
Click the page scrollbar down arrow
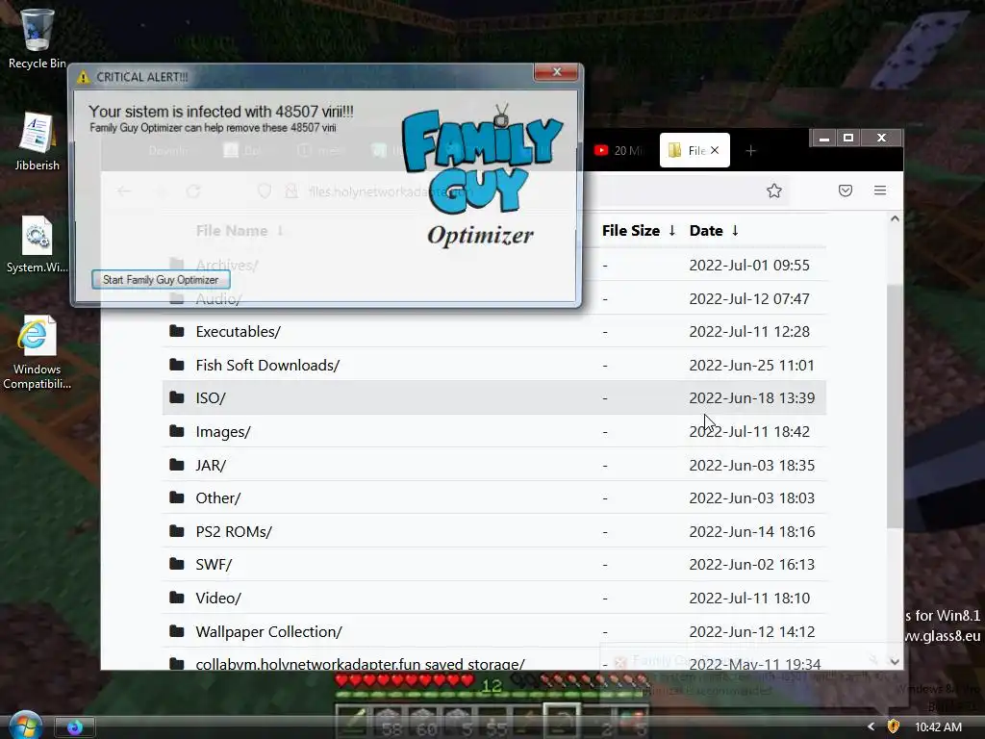(895, 661)
